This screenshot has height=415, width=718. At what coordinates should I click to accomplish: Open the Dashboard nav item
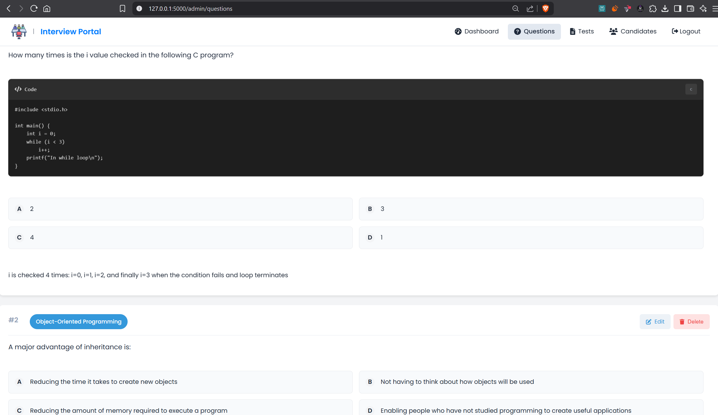click(x=477, y=31)
